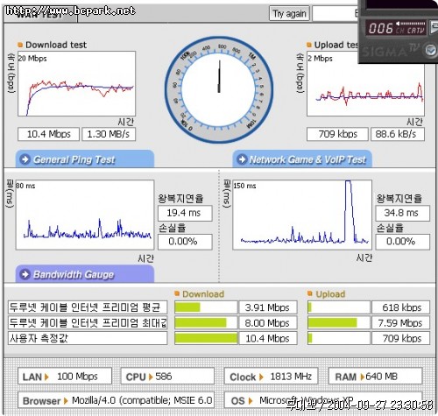Click the OS Microsoft Windows XP info box
Viewport: 438px width, 416px height.
click(x=323, y=400)
